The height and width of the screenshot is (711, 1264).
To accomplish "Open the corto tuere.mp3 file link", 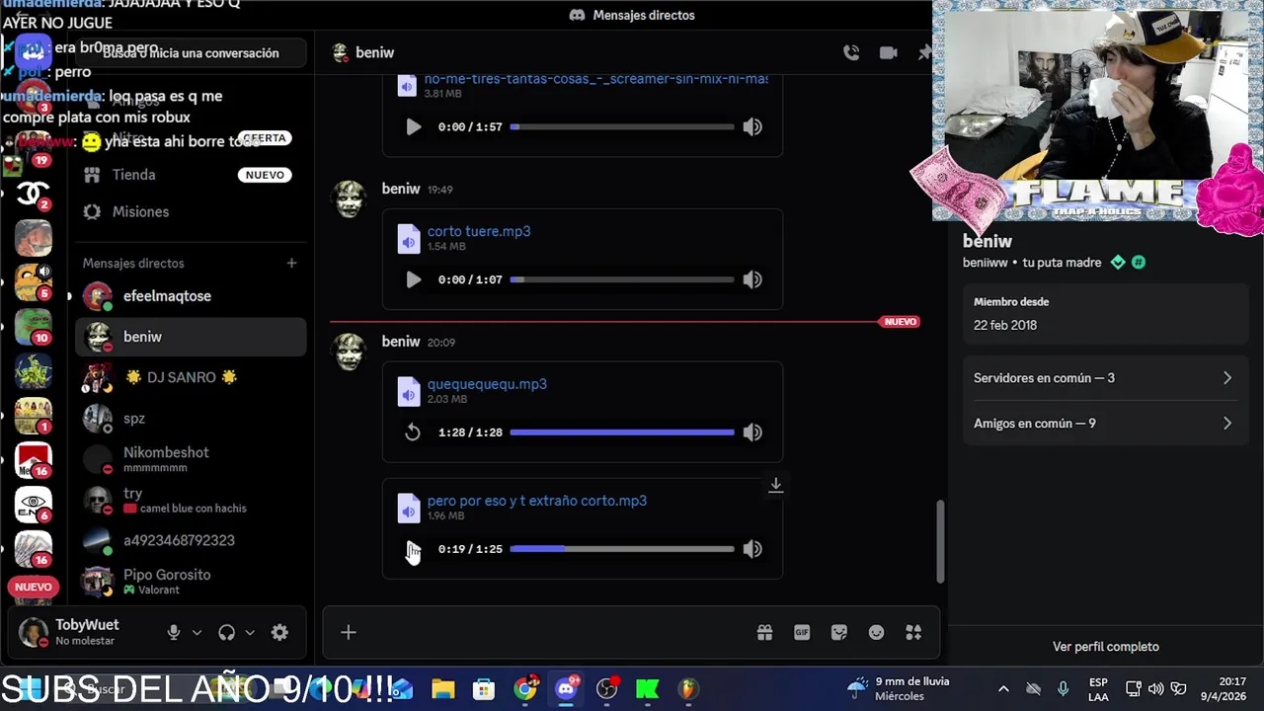I will tap(479, 231).
